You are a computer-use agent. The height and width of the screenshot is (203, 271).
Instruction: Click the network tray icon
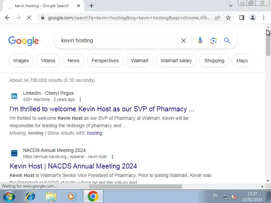(225, 197)
